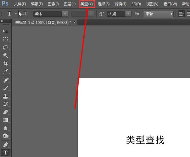Image resolution: width=190 pixels, height=157 pixels.
Task: Open the 图层(L) menu
Action: coord(70,4)
